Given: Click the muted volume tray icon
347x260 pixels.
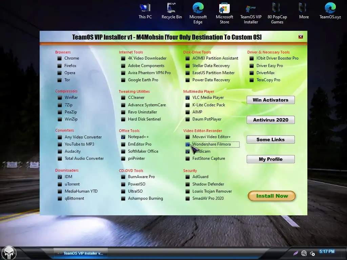Looking at the screenshot, I should pos(312,253).
